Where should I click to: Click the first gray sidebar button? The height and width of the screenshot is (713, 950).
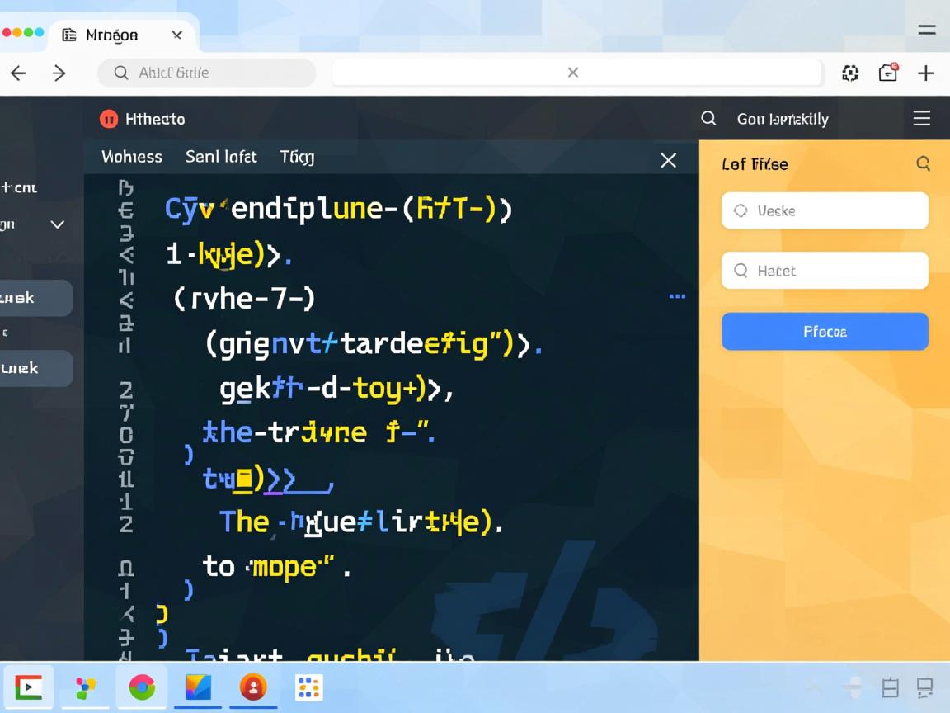coord(35,298)
